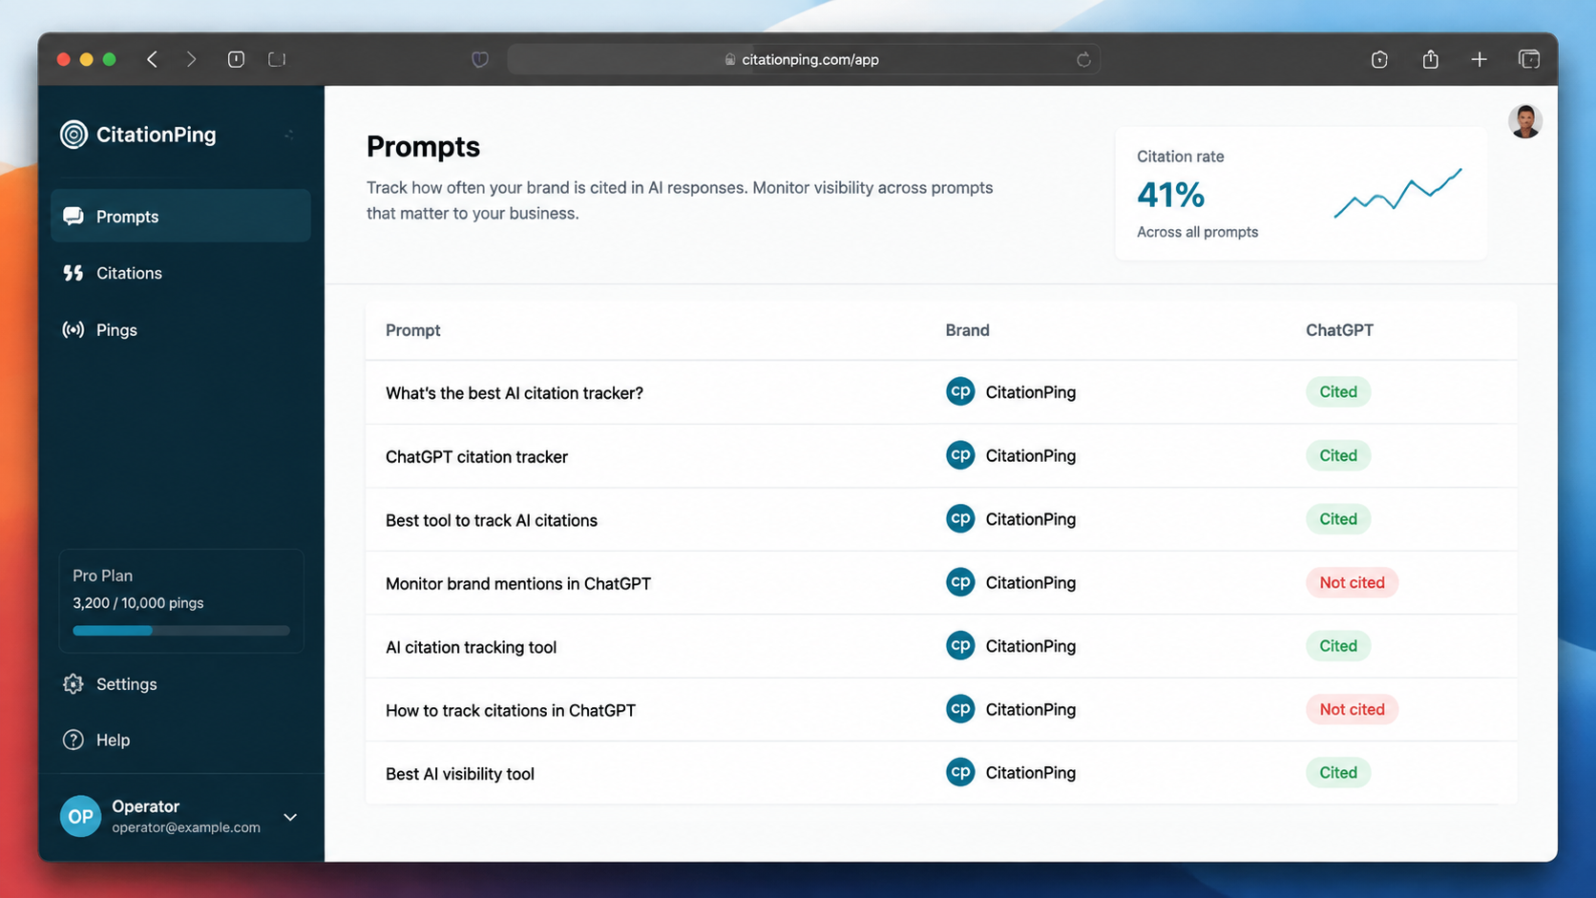This screenshot has height=898, width=1596.
Task: Click the Prompt column header
Action: point(412,330)
